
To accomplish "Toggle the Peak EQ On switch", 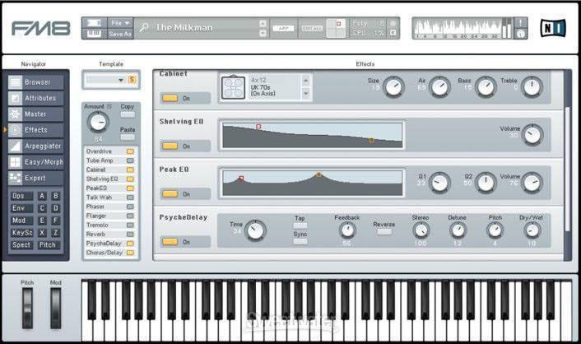I will tap(170, 194).
